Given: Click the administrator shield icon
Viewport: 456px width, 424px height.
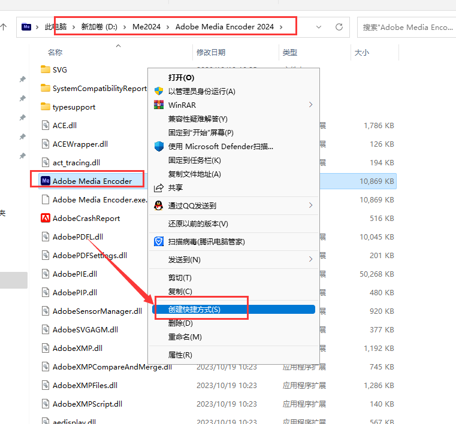Looking at the screenshot, I should [x=159, y=91].
